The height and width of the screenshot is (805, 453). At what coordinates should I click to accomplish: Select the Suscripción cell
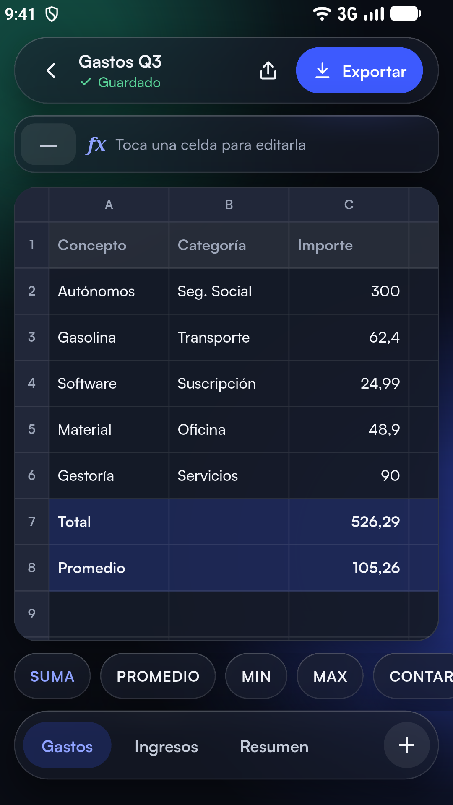[x=229, y=383]
